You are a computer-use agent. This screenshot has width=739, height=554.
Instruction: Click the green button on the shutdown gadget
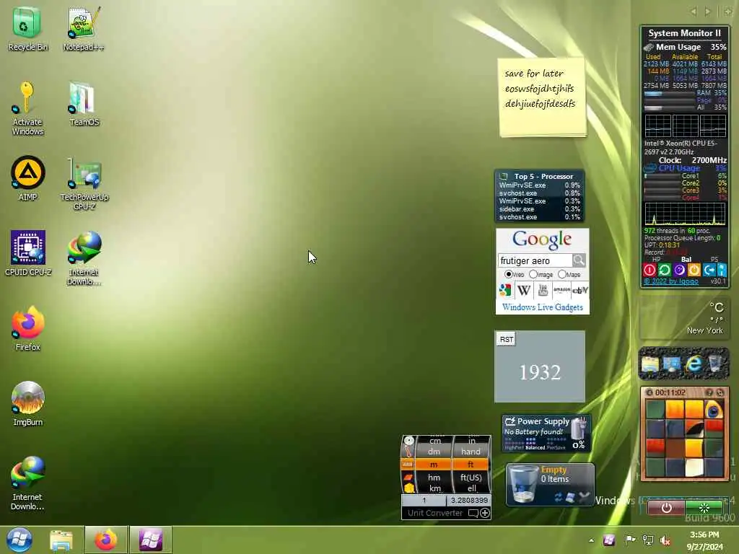click(704, 508)
